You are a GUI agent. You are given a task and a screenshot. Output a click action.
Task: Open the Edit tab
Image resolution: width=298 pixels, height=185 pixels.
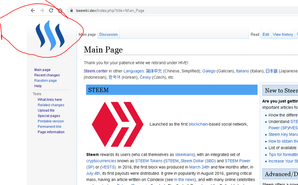tap(266, 35)
